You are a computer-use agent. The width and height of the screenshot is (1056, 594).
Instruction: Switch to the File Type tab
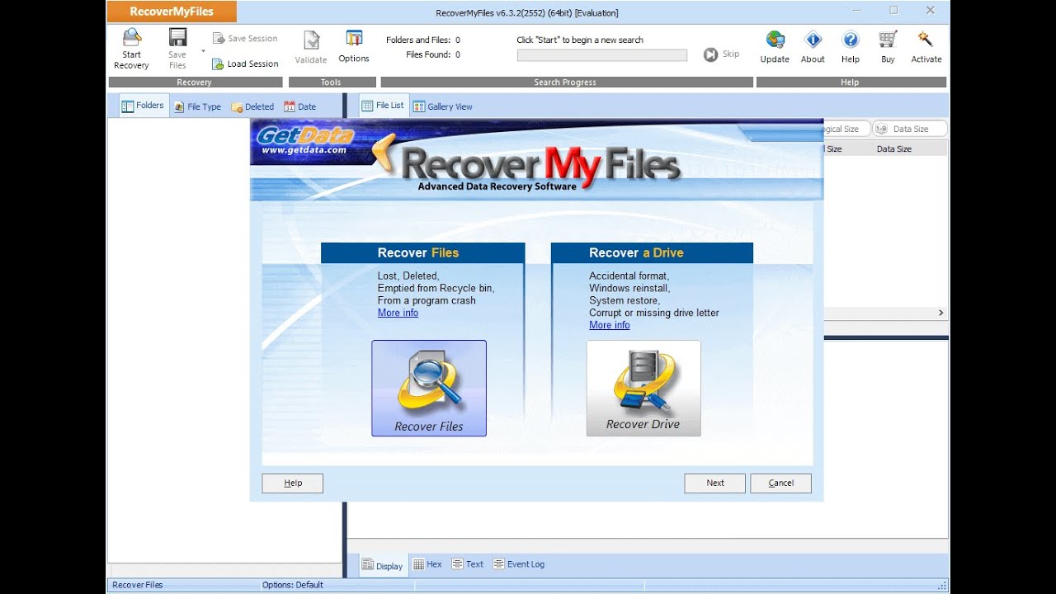197,106
